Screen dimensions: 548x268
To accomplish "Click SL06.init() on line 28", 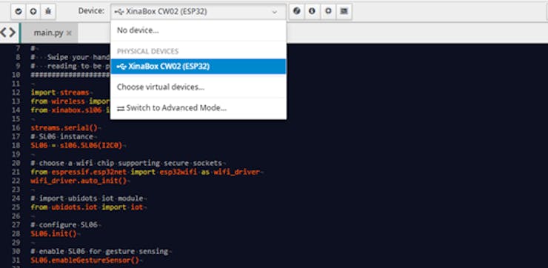I will point(53,233).
